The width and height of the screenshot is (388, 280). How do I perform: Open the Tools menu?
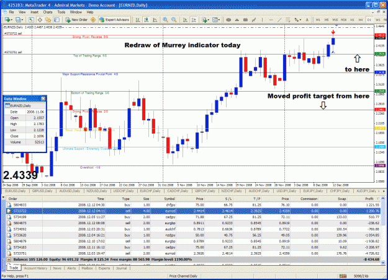(61, 12)
